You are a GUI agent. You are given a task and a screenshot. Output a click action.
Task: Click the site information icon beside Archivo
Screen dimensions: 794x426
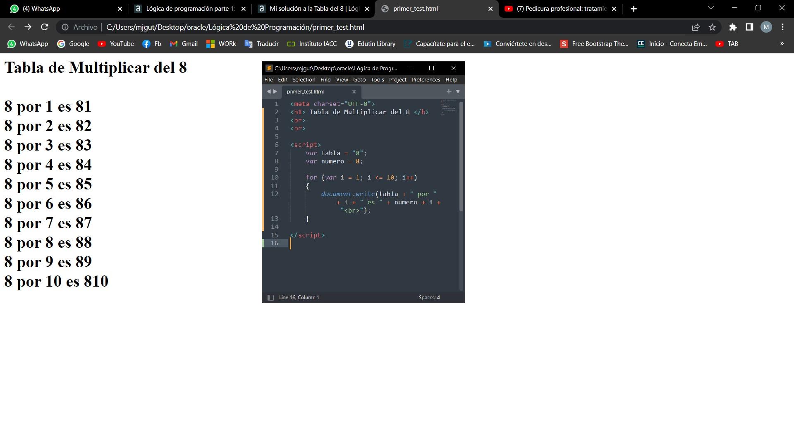pos(65,27)
